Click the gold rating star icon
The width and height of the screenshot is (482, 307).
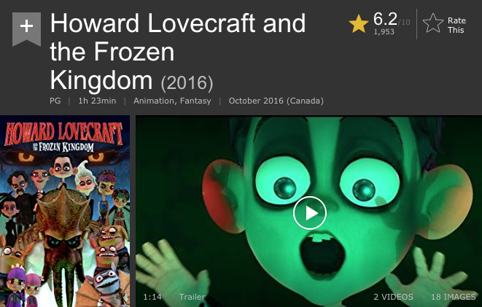tap(359, 24)
